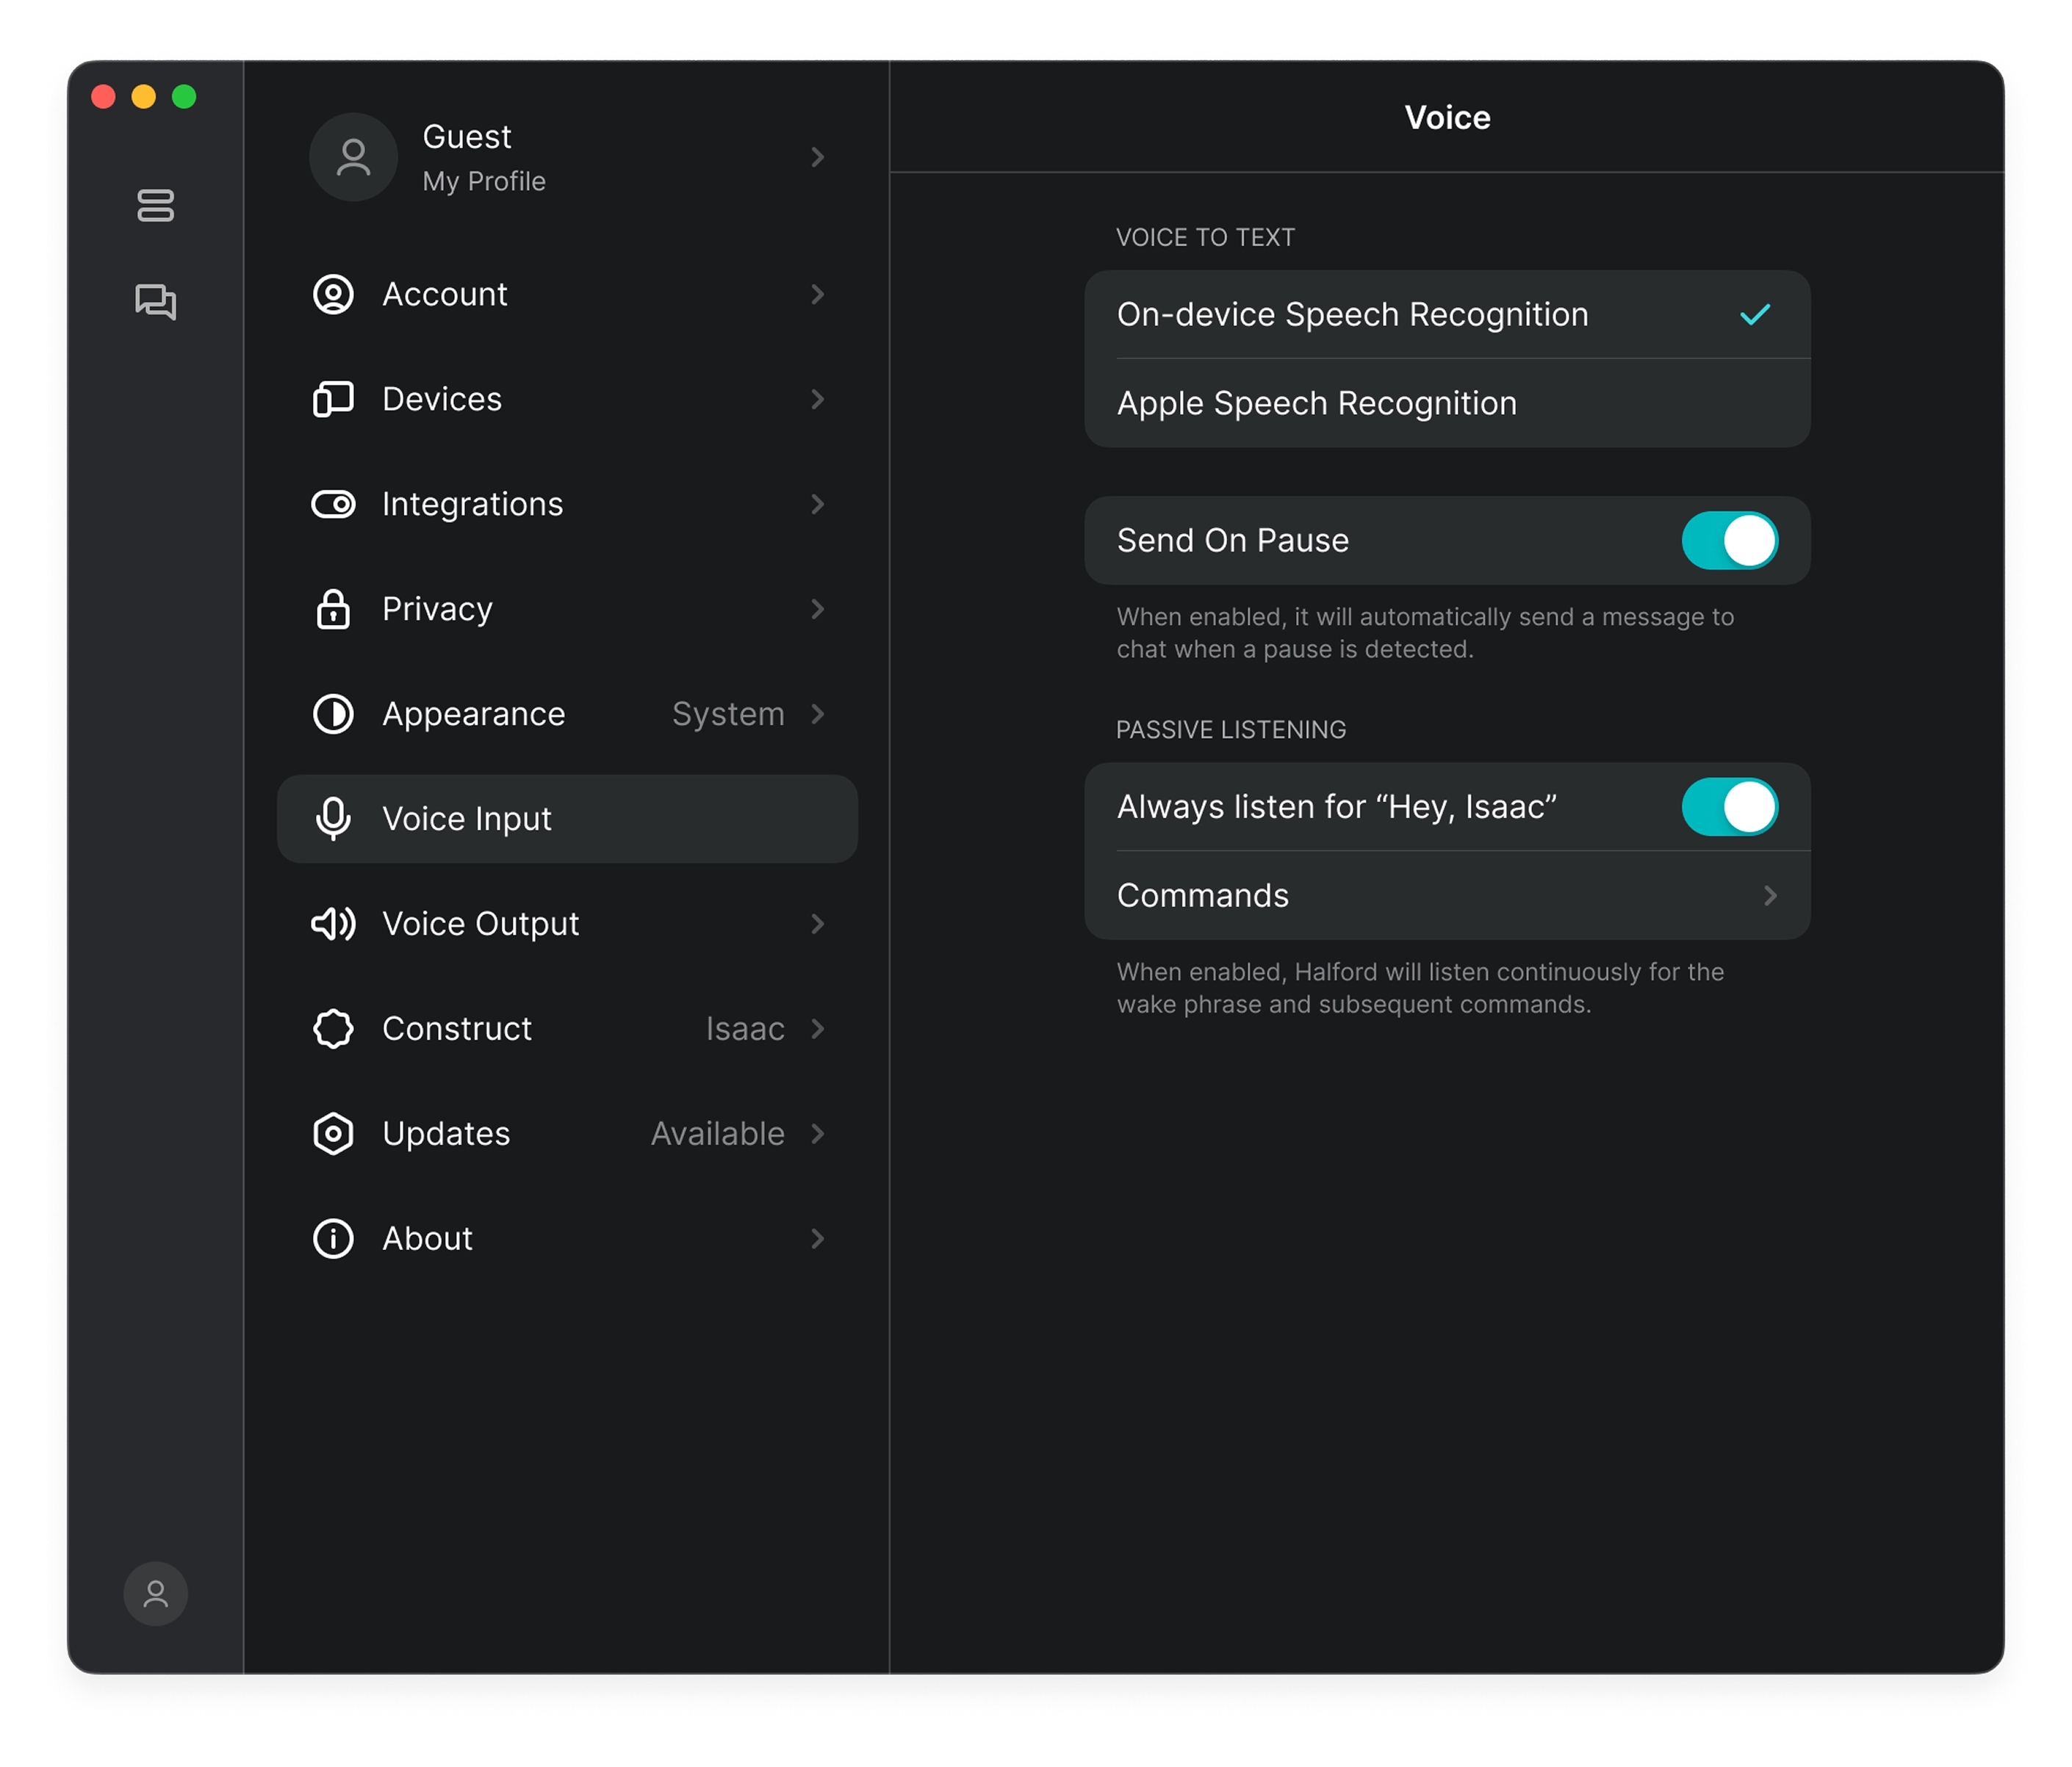The image size is (2072, 1767).
Task: Click the System appearance value
Action: pos(728,715)
